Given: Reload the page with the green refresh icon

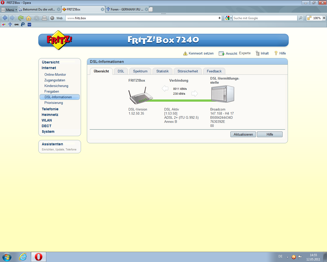Looking at the screenshot, I should 21,18.
